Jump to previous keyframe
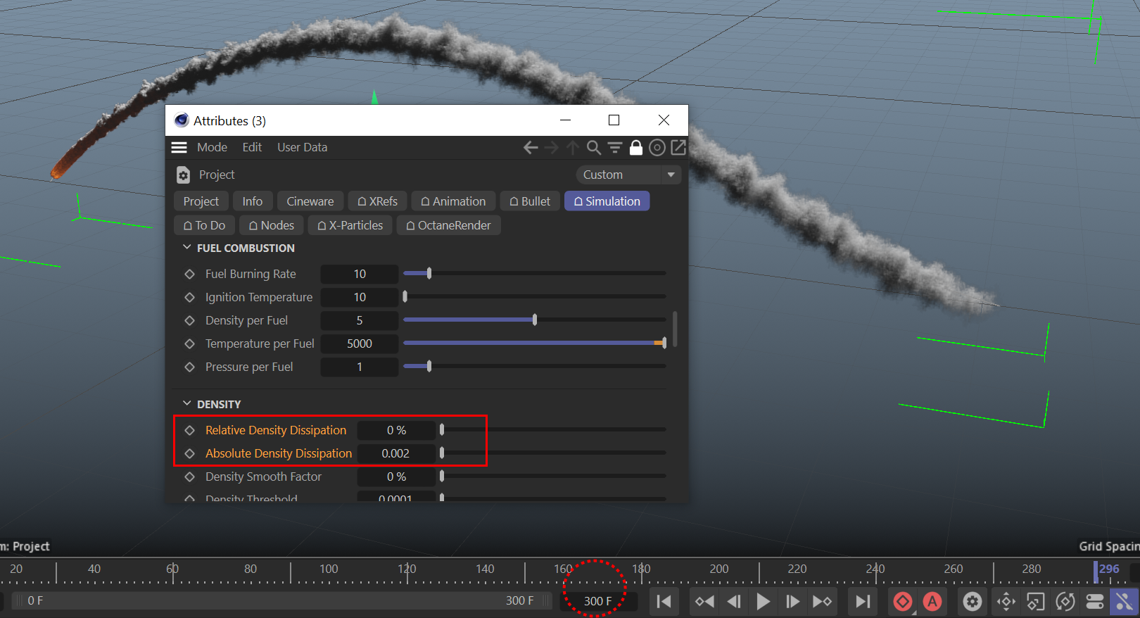Viewport: 1140px width, 618px height. point(704,601)
